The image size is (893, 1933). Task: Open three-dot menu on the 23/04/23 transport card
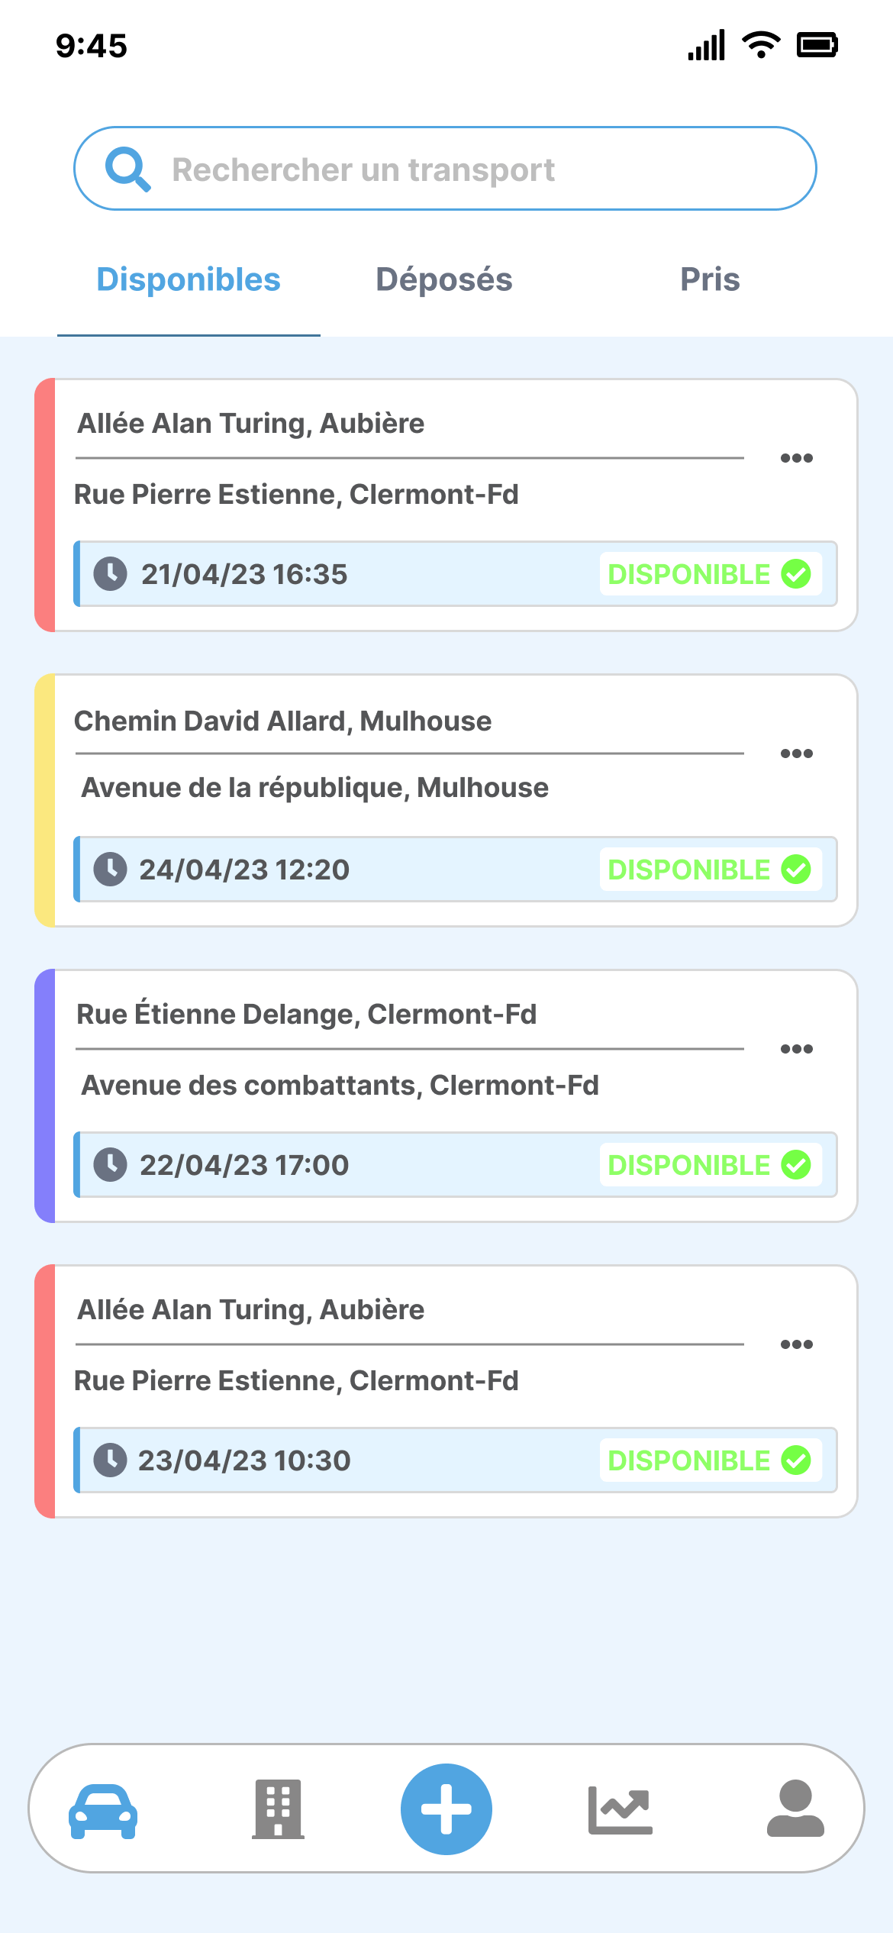pyautogui.click(x=796, y=1344)
